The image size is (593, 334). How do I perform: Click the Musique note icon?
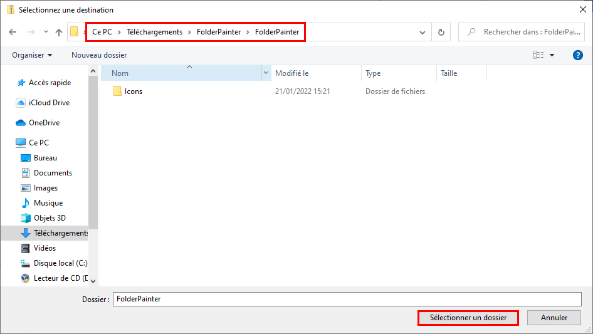(25, 203)
